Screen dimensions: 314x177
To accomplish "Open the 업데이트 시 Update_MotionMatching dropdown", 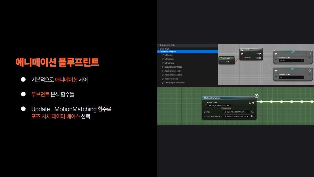I will [237, 112].
